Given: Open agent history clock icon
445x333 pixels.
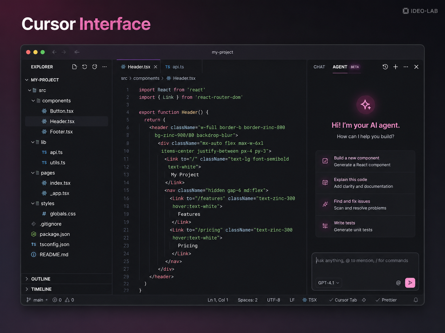Looking at the screenshot, I should (385, 67).
